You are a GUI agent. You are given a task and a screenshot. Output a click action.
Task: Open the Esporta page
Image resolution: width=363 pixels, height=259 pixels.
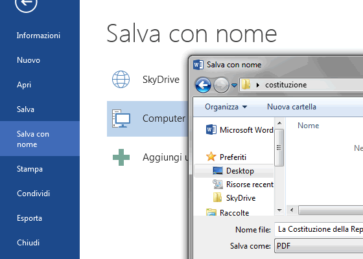pos(29,218)
